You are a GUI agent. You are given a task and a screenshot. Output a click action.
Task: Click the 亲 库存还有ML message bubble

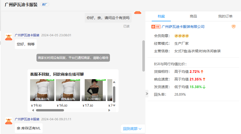(x=29, y=128)
